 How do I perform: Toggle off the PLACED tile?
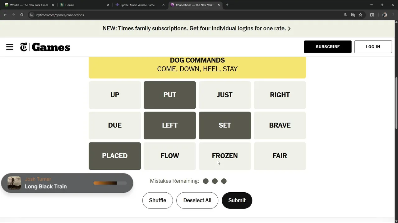coord(115,156)
